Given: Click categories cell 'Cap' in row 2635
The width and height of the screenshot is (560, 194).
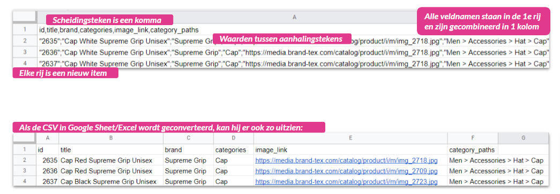Looking at the screenshot, I should (234, 160).
